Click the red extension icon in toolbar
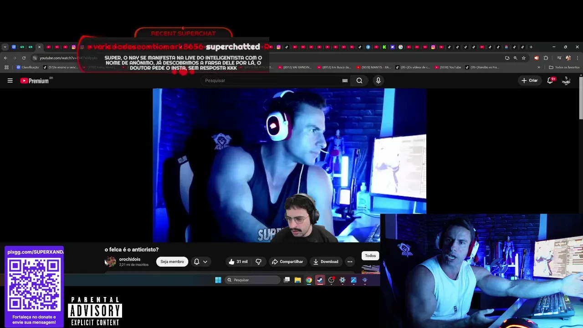This screenshot has height=328, width=583. click(x=537, y=58)
